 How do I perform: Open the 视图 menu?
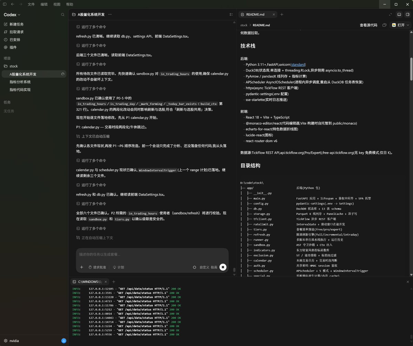[x=57, y=4]
